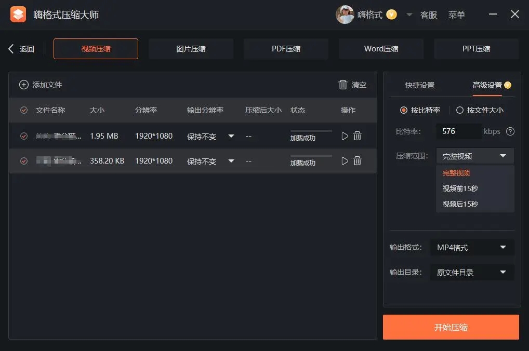Click the play icon for the second video row
The image size is (529, 351).
point(345,161)
